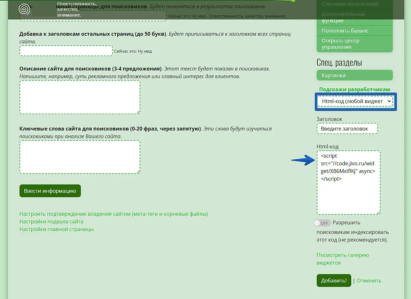Click the Добавить! button

tap(334, 280)
